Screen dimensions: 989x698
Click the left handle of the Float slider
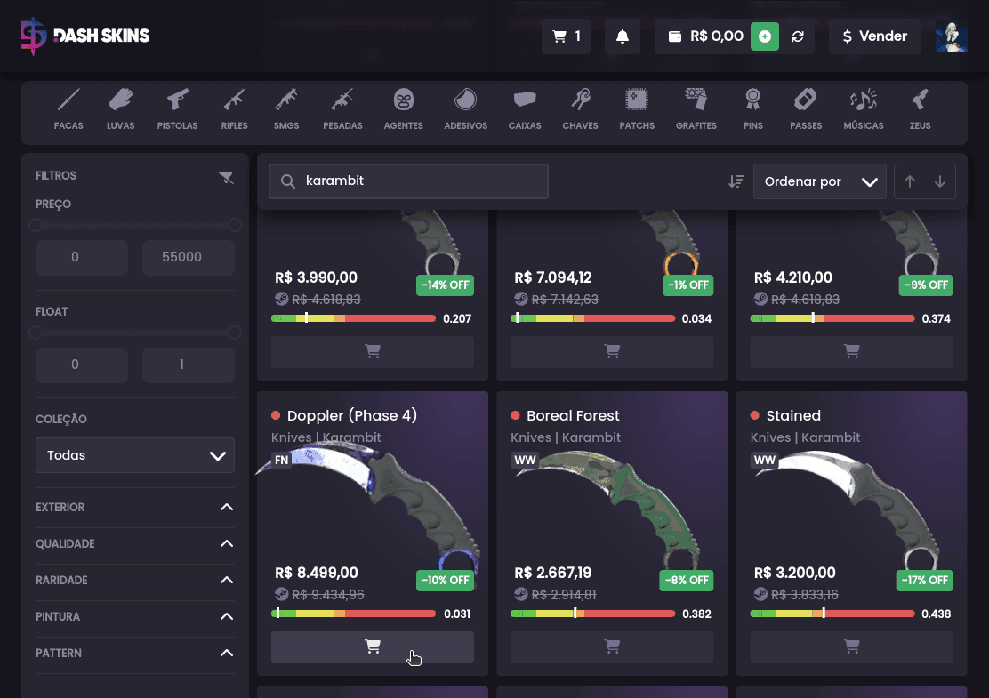tap(36, 333)
